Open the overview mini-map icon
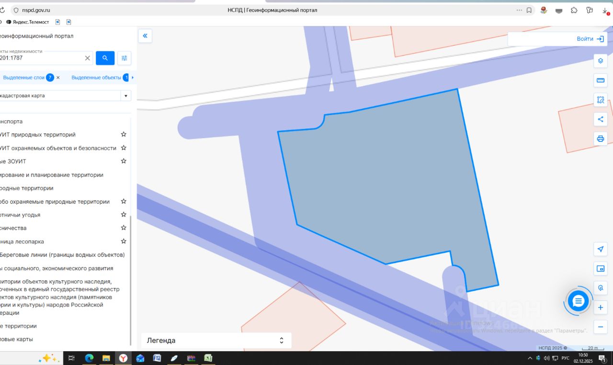613x365 pixels. [x=601, y=269]
